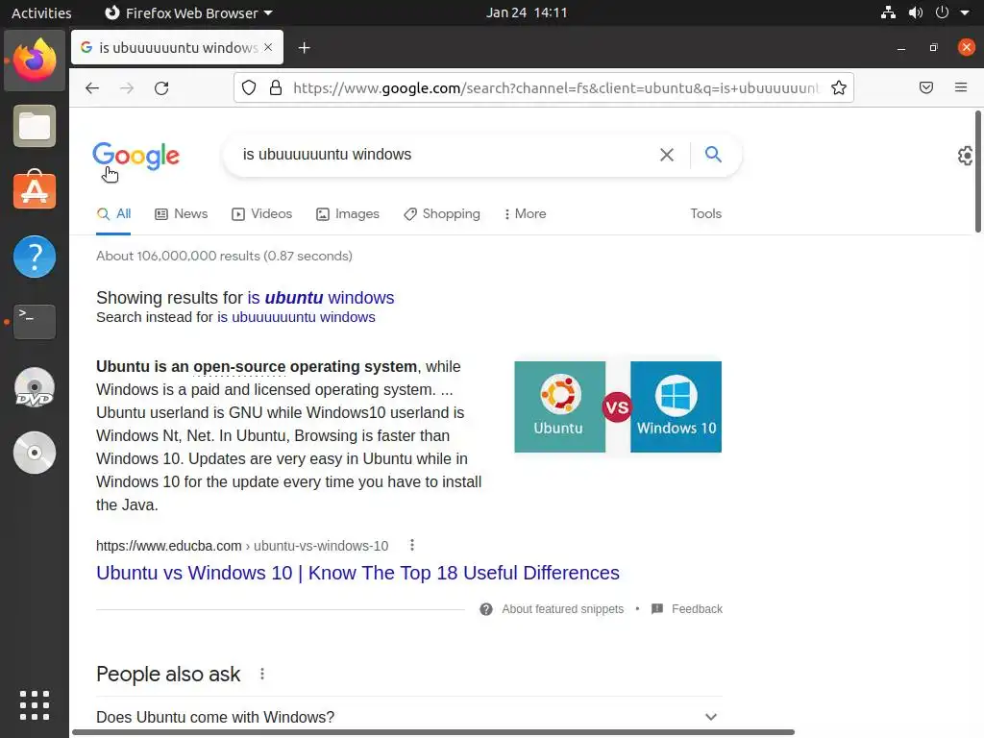Expand 'Does Ubuntu come with Windows?'
The width and height of the screenshot is (984, 738).
pos(409,717)
